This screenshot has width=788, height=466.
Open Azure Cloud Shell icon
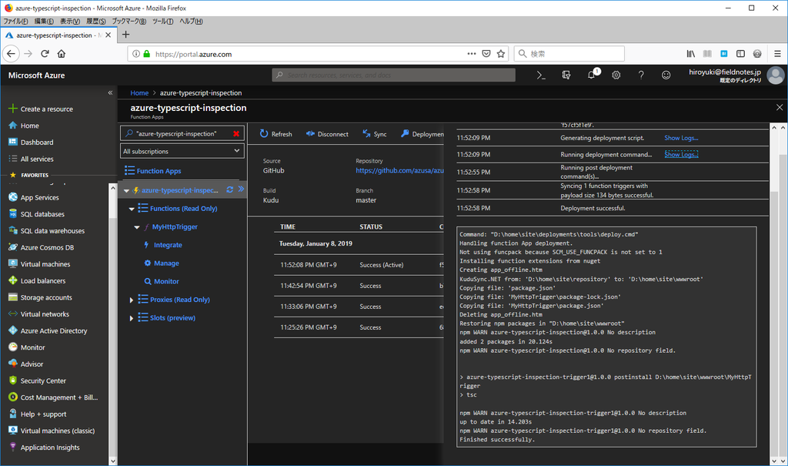pyautogui.click(x=541, y=75)
